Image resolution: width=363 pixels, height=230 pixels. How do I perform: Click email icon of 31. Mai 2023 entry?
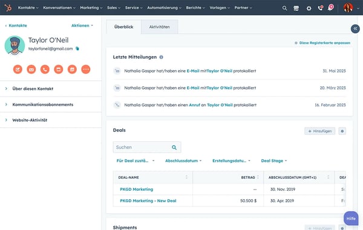pyautogui.click(x=117, y=71)
